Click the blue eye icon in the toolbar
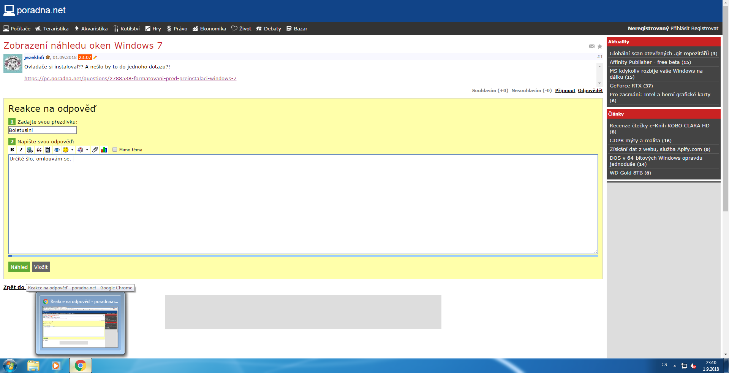This screenshot has width=729, height=373. tap(57, 150)
